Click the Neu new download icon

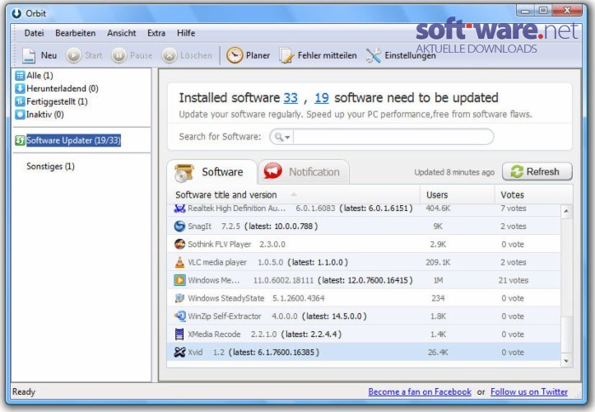click(x=29, y=55)
